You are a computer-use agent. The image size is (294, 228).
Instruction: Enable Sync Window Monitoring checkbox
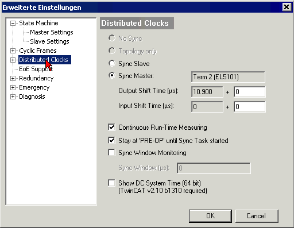[111, 153]
